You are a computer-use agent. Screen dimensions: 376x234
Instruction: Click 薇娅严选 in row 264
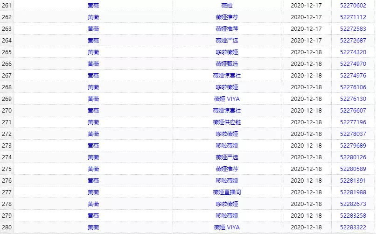tap(227, 40)
